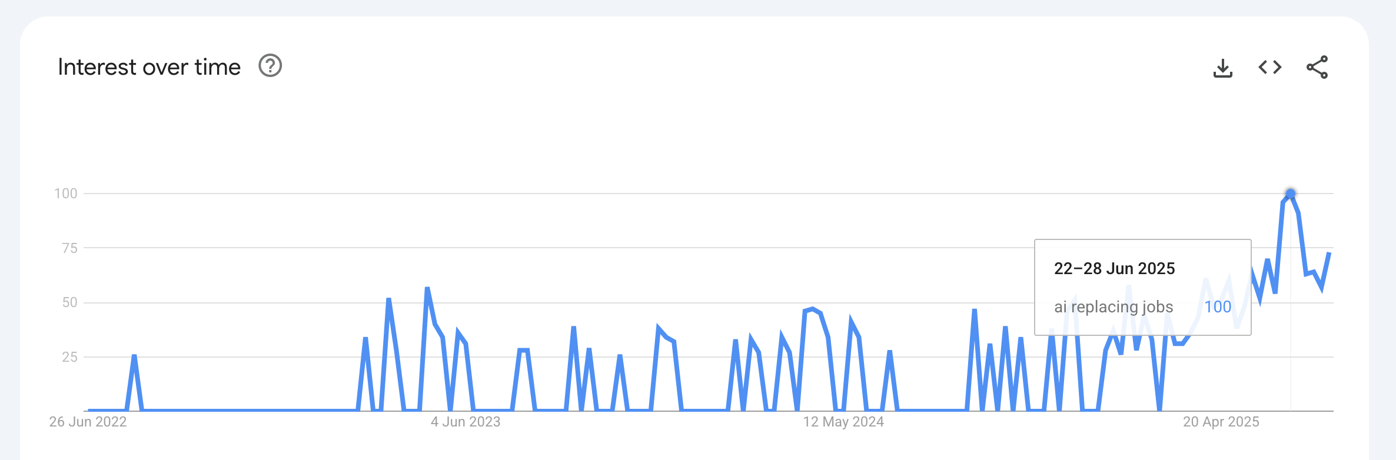Image resolution: width=1396 pixels, height=460 pixels.
Task: Click the blue 100 value in tooltip
Action: tap(1217, 307)
